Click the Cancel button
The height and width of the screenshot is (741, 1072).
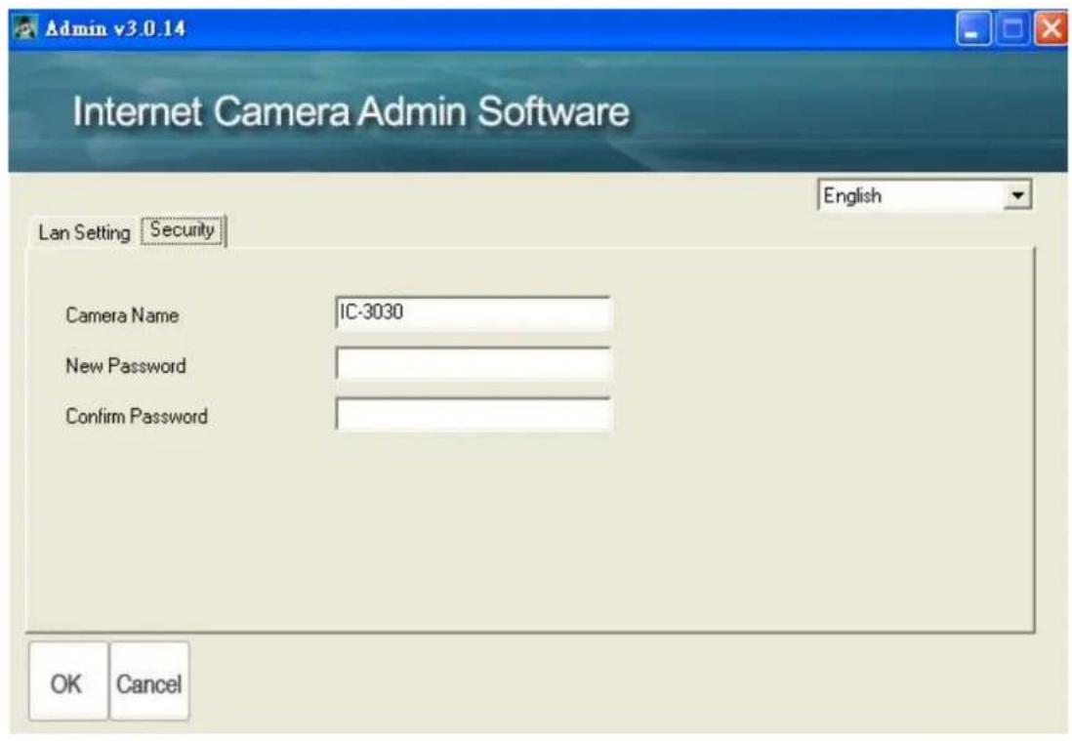pos(149,680)
